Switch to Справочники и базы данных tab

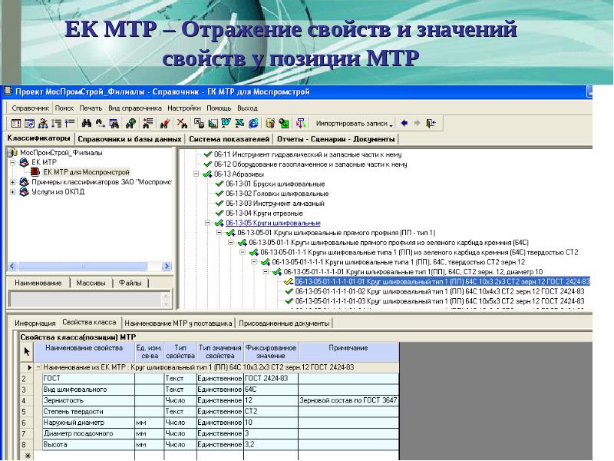(130, 139)
